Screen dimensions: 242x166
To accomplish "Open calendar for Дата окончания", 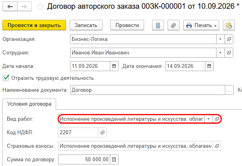I will click(x=209, y=66).
